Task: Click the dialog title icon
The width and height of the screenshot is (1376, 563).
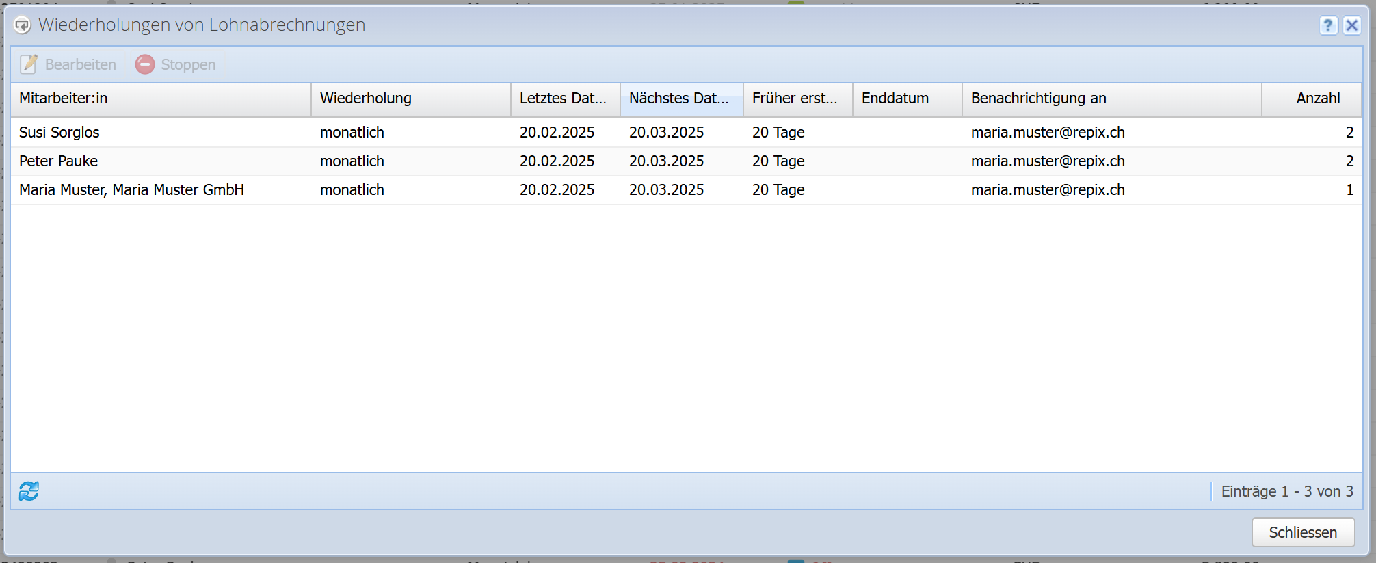Action: pos(23,25)
